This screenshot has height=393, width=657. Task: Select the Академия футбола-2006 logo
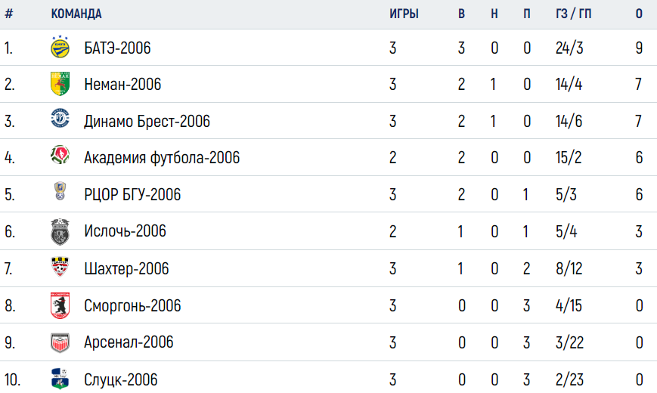pos(60,155)
